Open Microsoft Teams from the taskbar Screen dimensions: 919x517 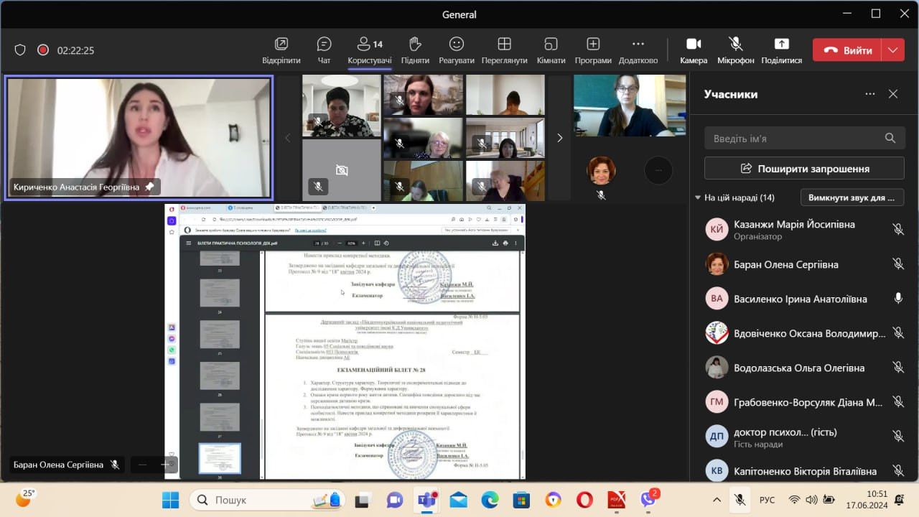point(428,500)
